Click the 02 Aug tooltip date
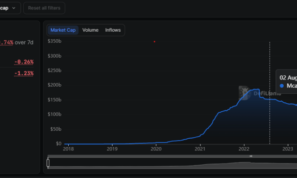The image size is (297, 178). point(288,78)
